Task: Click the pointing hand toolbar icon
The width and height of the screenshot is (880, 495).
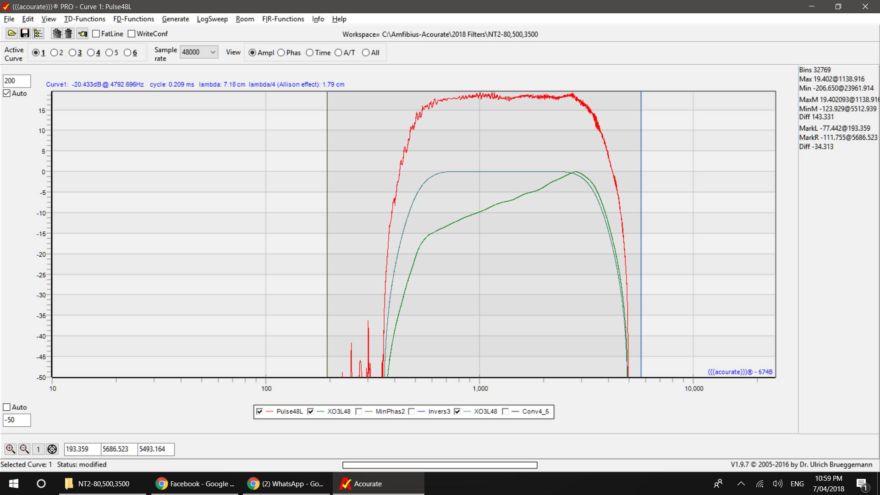Action: (82, 33)
